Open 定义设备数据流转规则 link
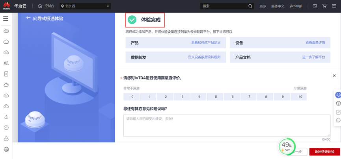This screenshot has width=341, height=159. pyautogui.click(x=204, y=57)
